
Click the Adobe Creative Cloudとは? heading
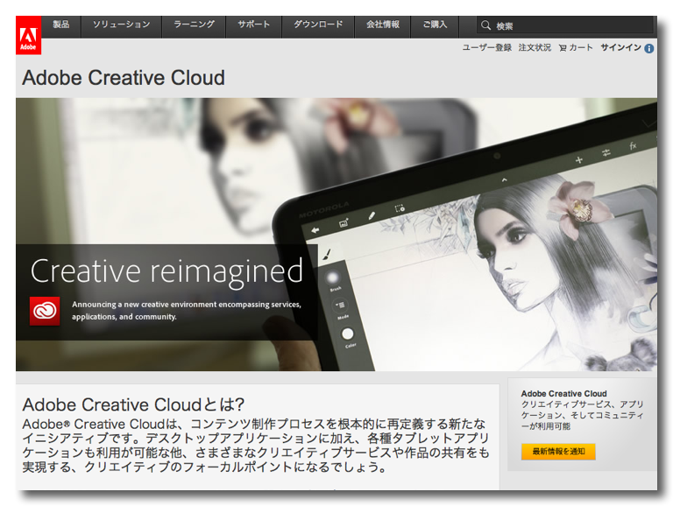[133, 404]
